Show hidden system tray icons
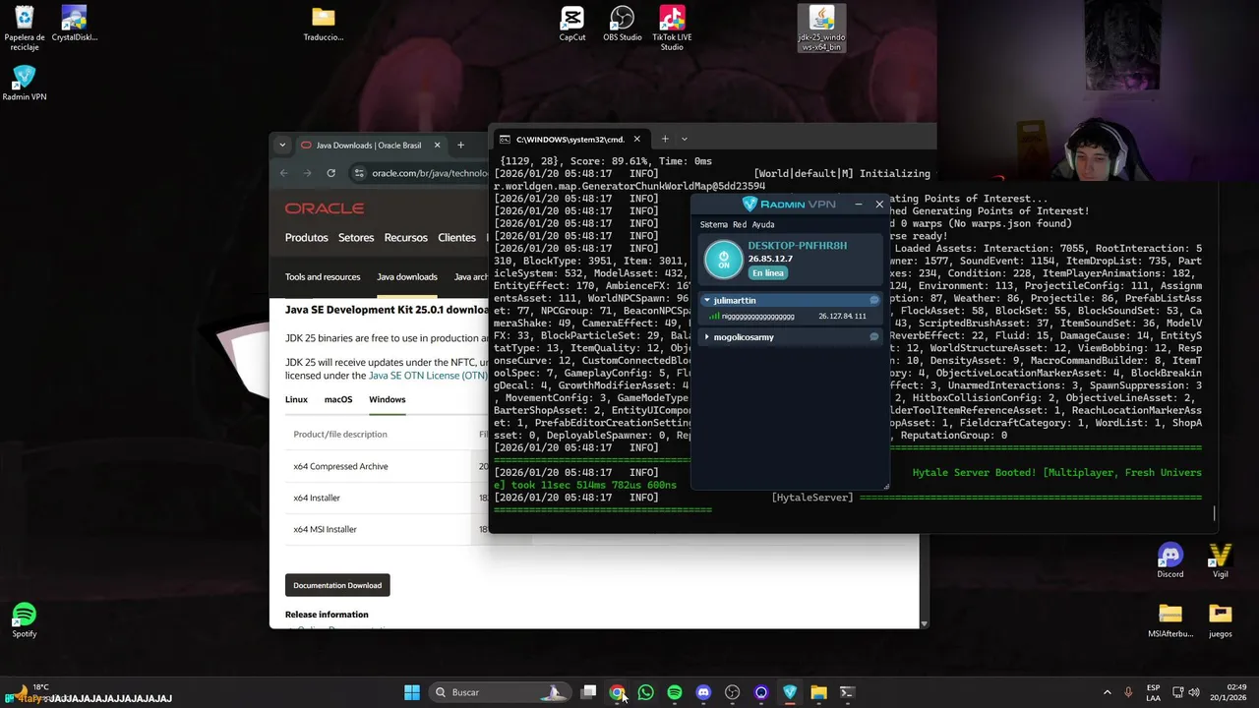Viewport: 1259px width, 708px height. click(1107, 692)
